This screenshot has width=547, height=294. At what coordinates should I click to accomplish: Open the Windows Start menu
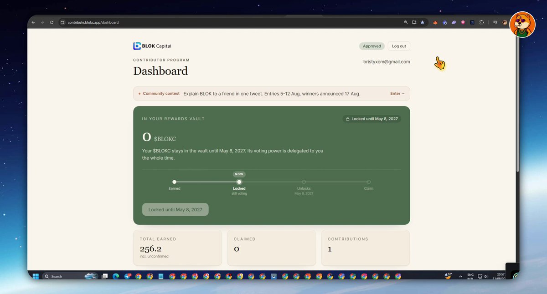(x=35, y=276)
